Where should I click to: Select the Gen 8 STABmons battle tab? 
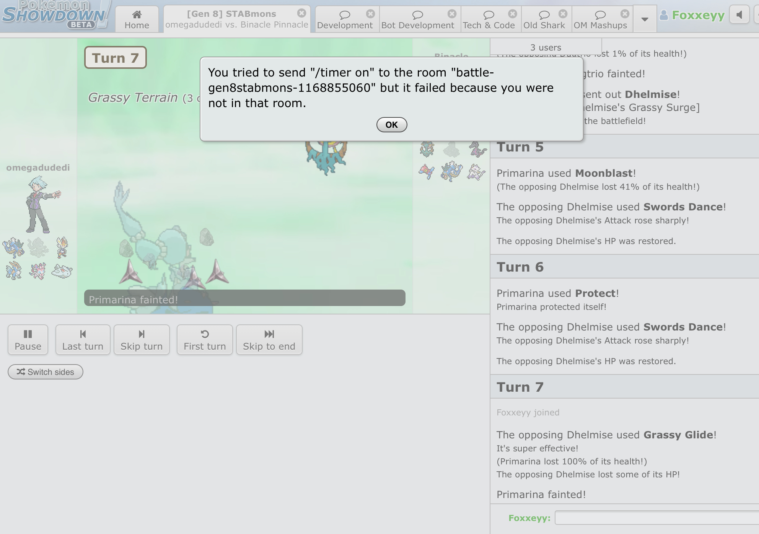236,19
